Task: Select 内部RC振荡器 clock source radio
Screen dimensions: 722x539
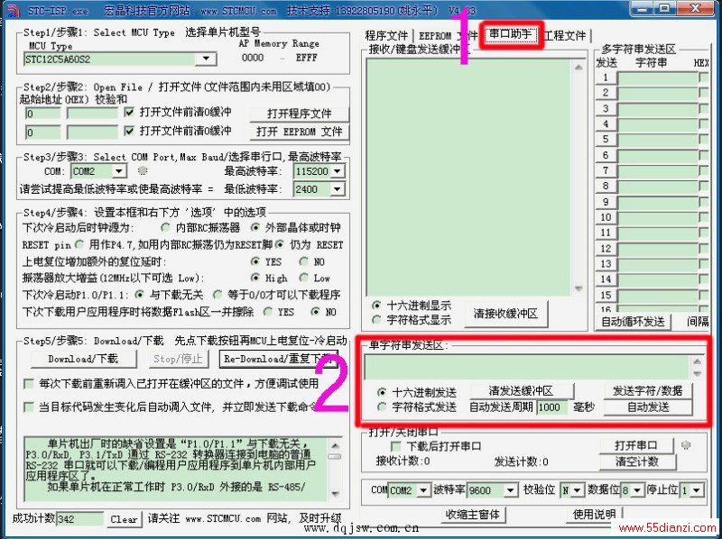Action: (x=165, y=228)
